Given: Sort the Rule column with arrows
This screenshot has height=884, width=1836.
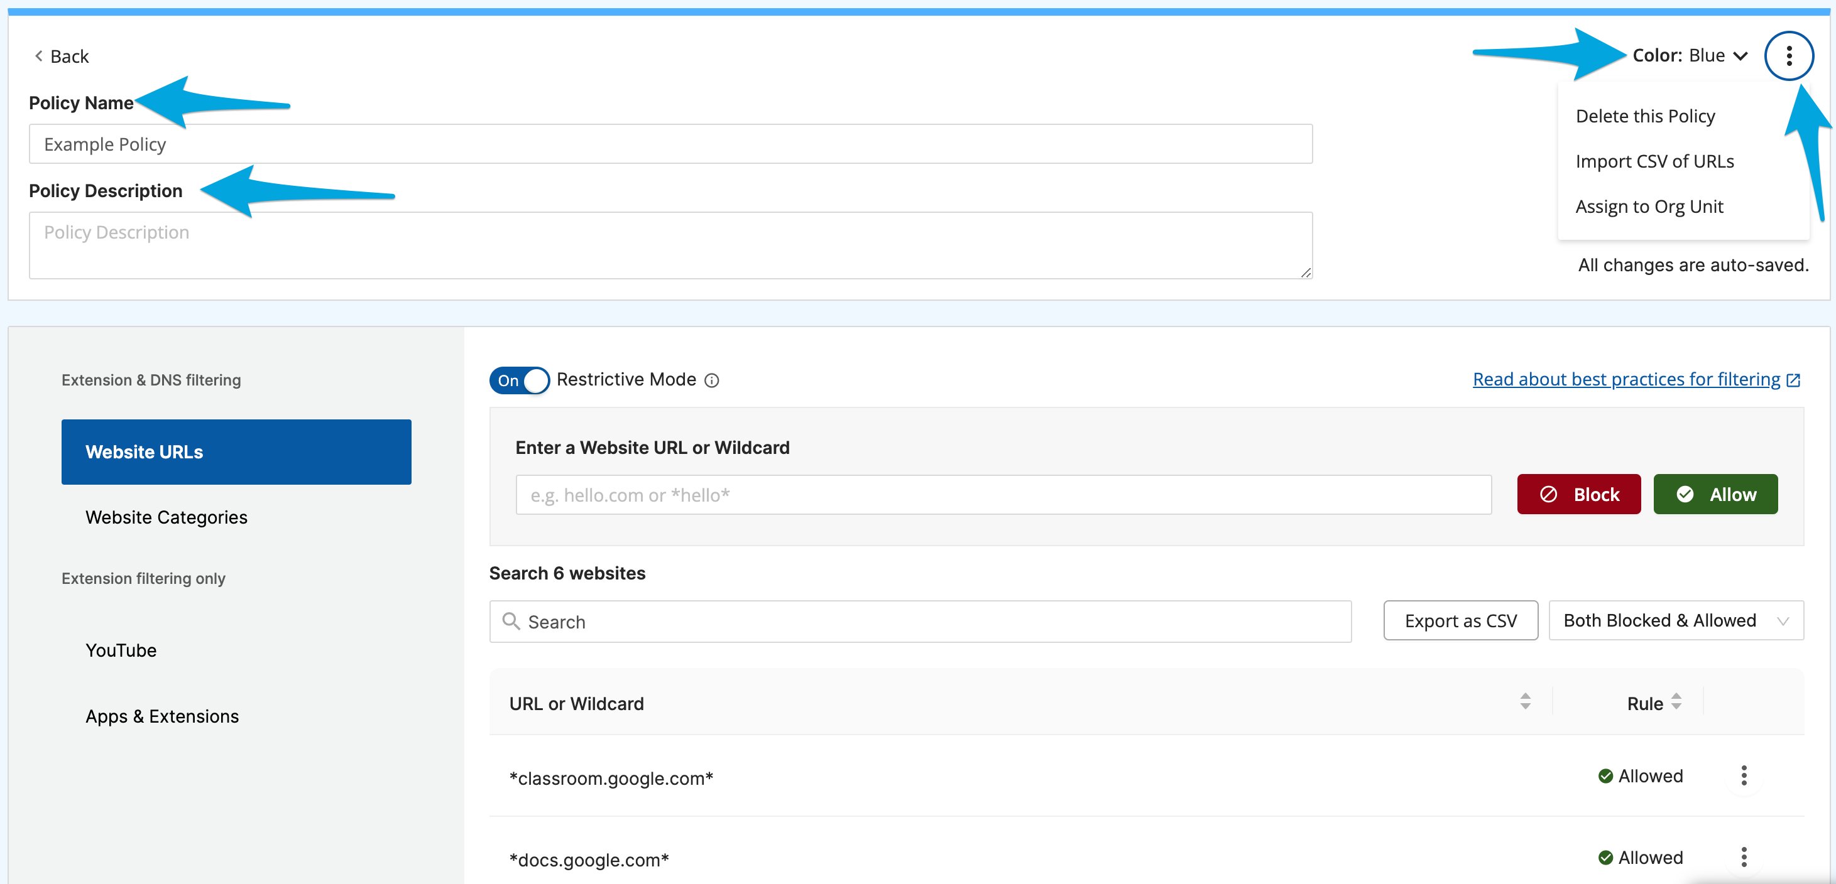Looking at the screenshot, I should 1676,701.
